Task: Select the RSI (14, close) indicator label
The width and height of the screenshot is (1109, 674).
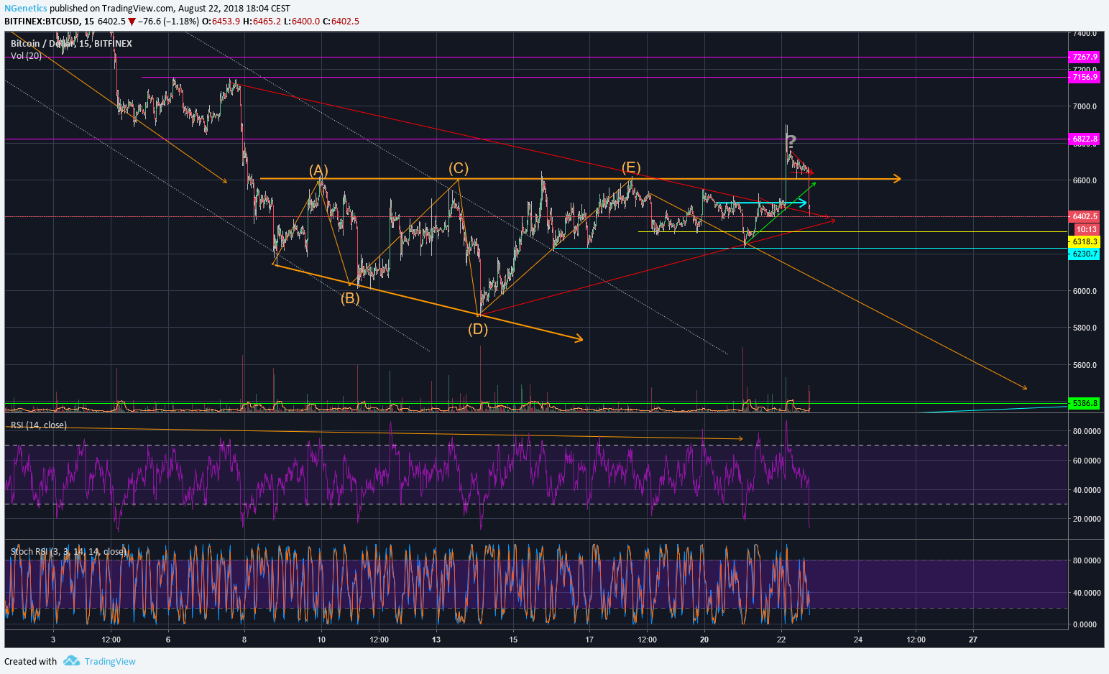Action: tap(39, 425)
